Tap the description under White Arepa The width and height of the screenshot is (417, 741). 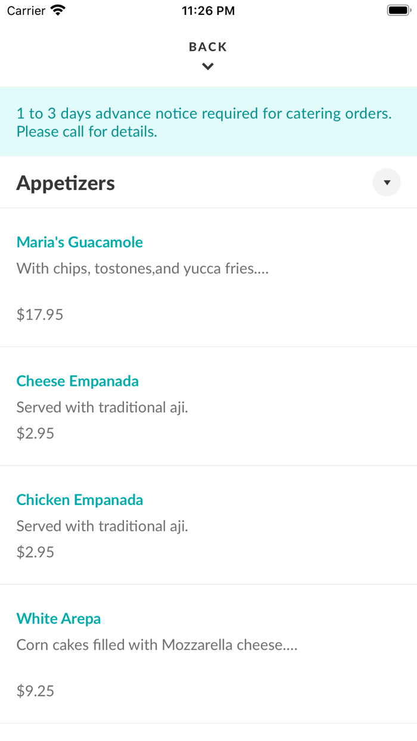[158, 645]
